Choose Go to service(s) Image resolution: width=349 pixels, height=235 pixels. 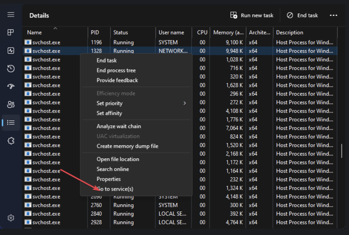point(115,189)
